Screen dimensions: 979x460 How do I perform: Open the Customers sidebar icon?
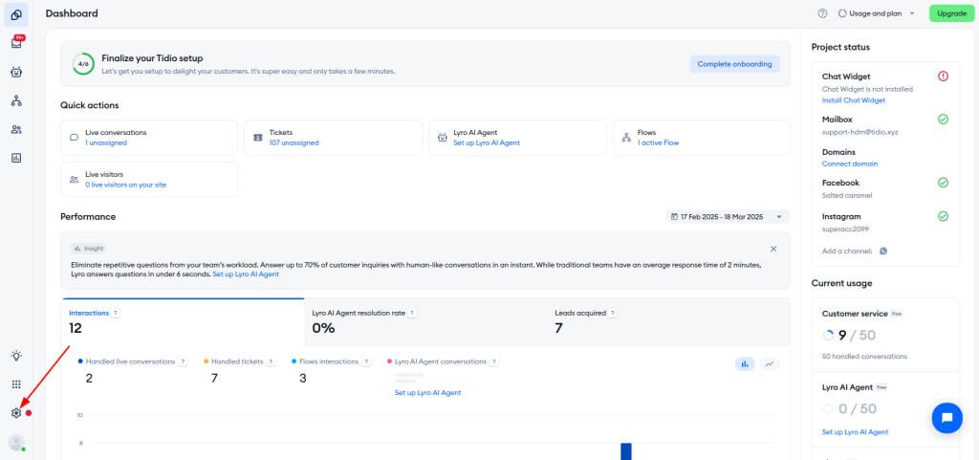click(x=16, y=129)
